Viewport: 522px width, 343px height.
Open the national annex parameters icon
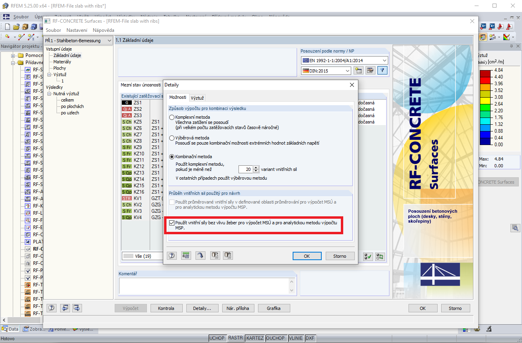(370, 71)
